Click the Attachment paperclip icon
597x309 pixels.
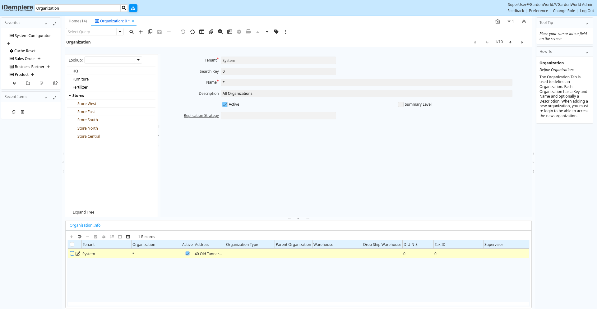click(211, 32)
